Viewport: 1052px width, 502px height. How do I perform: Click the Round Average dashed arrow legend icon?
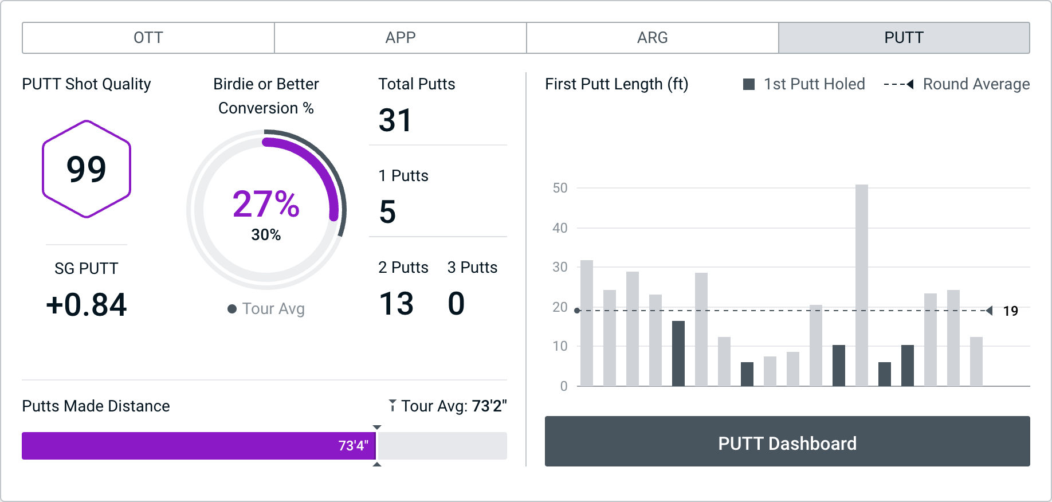click(898, 84)
